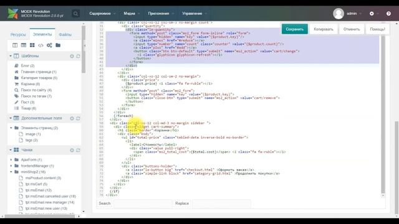Click the Отменить button
Image resolution: width=399 pixels, height=224 pixels.
click(x=352, y=29)
